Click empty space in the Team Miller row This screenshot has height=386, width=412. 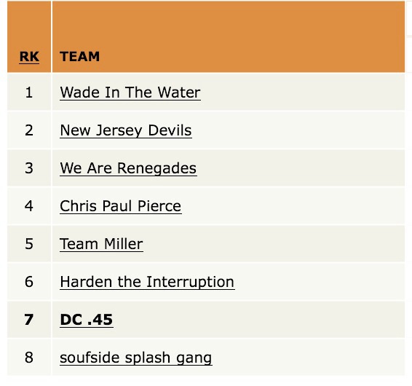273,244
